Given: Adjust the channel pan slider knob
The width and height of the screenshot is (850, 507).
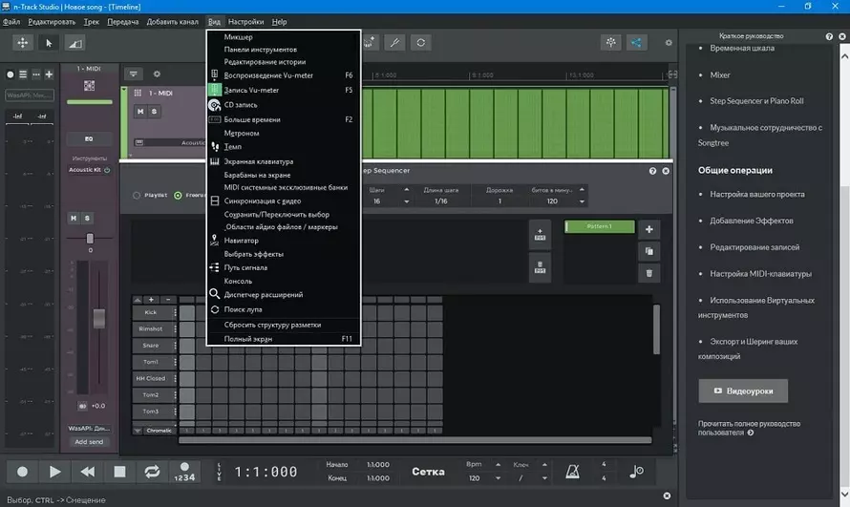Looking at the screenshot, I should pos(90,239).
